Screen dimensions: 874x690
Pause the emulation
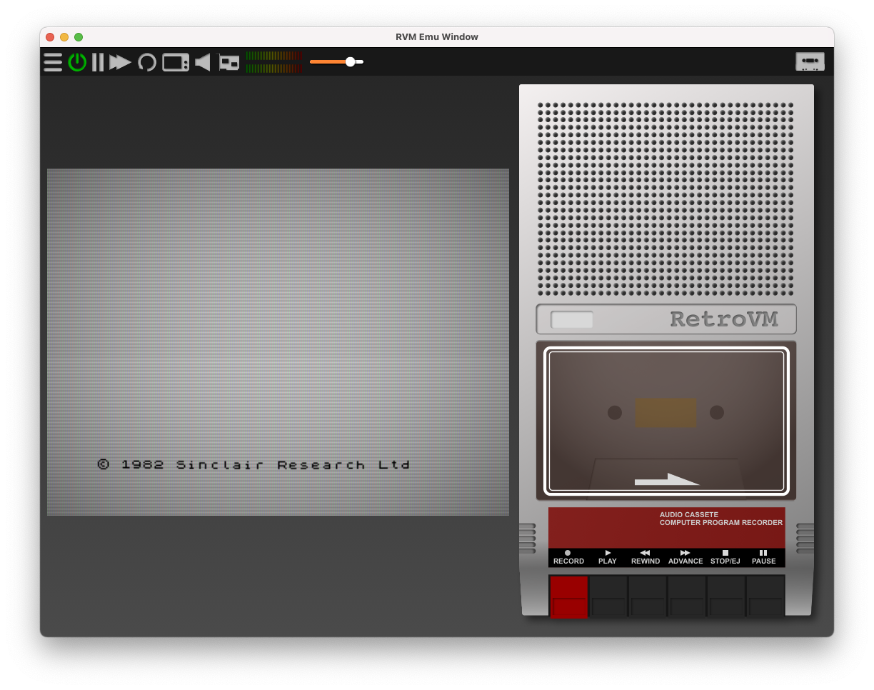tap(98, 62)
